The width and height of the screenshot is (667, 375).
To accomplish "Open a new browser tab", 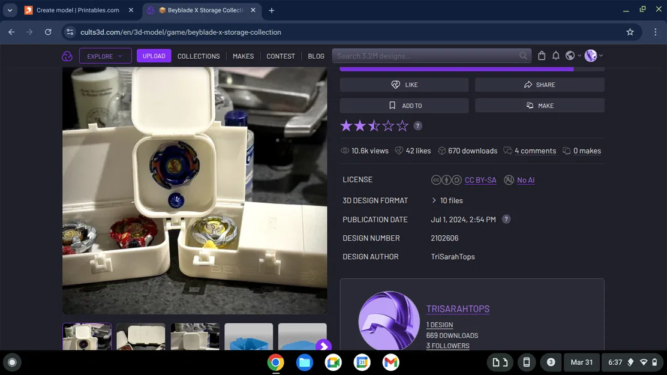I will click(x=271, y=10).
